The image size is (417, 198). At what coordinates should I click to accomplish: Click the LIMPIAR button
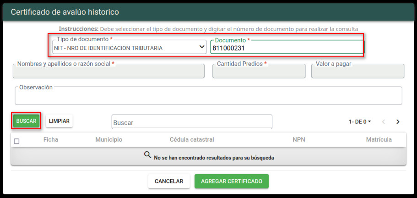pos(59,121)
